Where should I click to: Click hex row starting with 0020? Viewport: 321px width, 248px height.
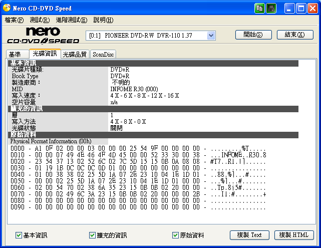coord(138,162)
